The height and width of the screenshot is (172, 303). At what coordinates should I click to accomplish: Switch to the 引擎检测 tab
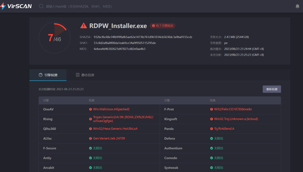(x=48, y=75)
